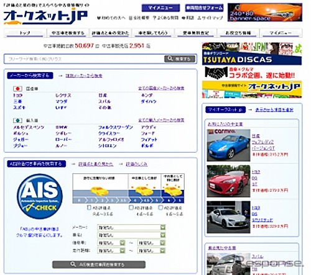Image resolution: width=311 pixels, height=275 pixels.
Task: Click the orange car banner-space advertisement
Action: coord(265,12)
